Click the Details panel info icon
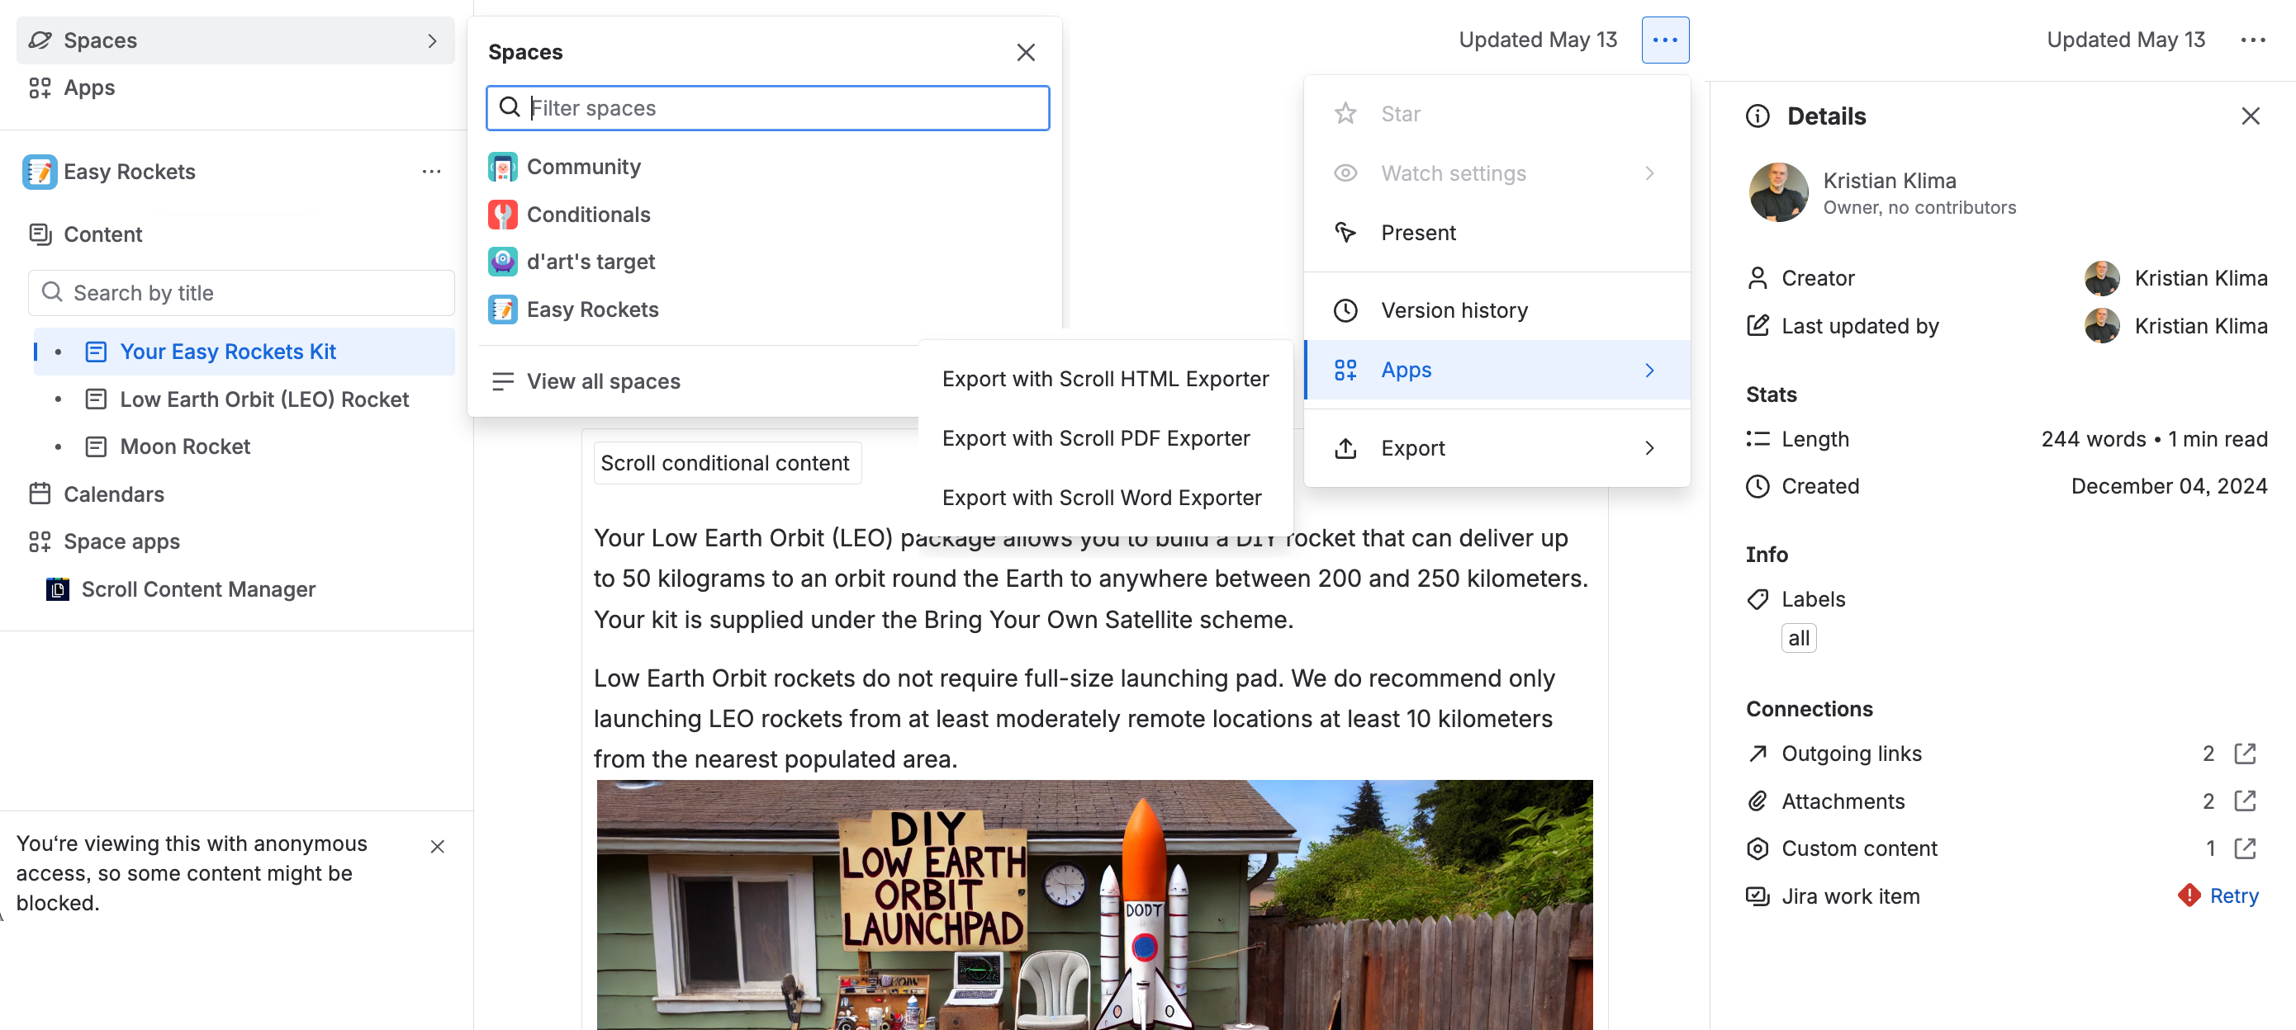 tap(1758, 116)
